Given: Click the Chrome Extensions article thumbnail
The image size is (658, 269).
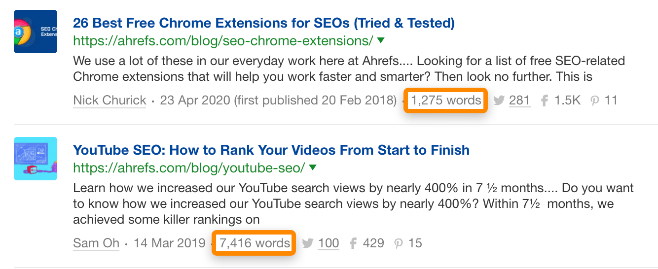Looking at the screenshot, I should (36, 32).
